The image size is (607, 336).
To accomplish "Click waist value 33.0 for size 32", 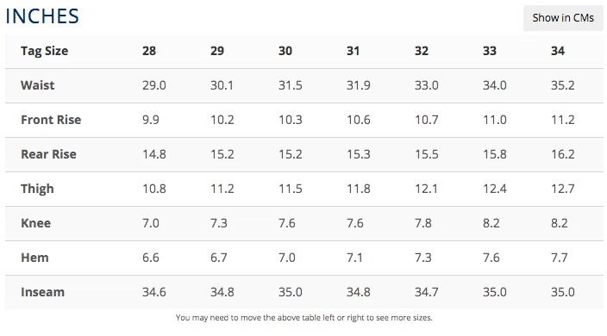I will [x=426, y=85].
